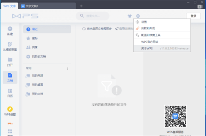Viewport: 206px width, 136px height.
Task: Click 尚未启用文档云同步 link
Action: click(x=97, y=29)
